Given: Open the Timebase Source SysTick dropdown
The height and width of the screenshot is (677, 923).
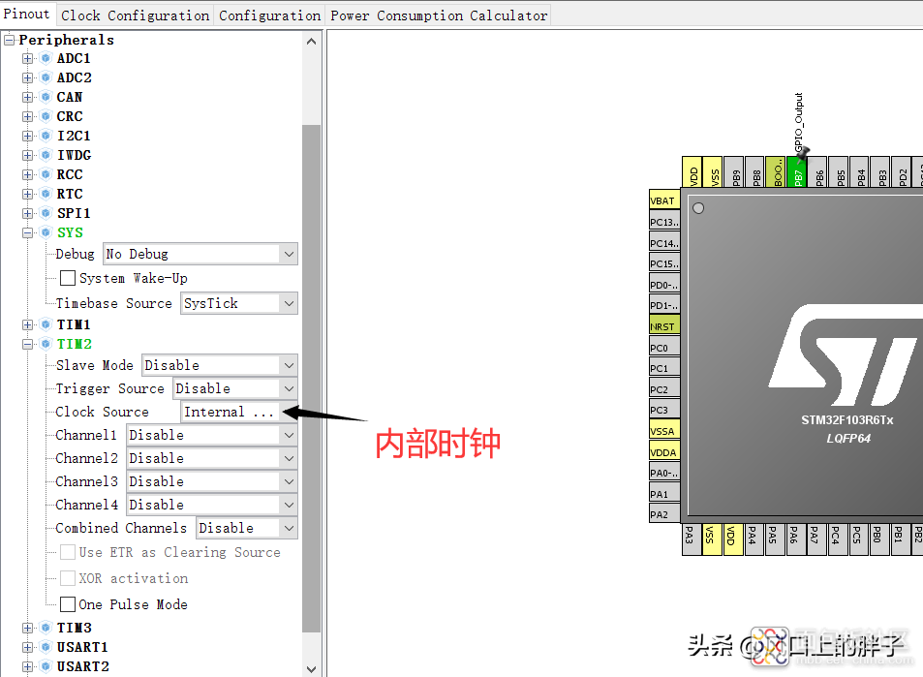Looking at the screenshot, I should pyautogui.click(x=239, y=303).
